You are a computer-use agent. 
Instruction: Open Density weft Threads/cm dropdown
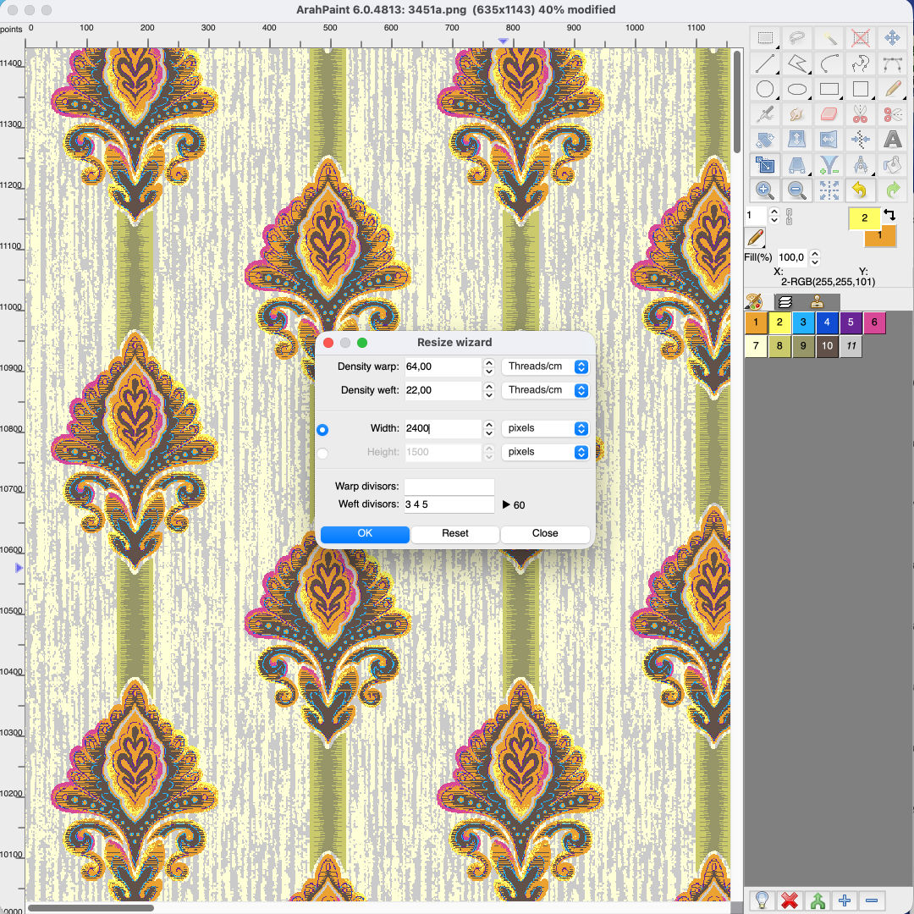(x=545, y=390)
